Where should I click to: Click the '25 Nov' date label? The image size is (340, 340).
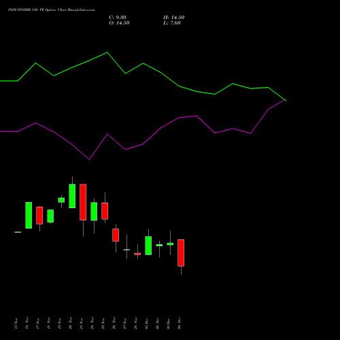point(103,323)
